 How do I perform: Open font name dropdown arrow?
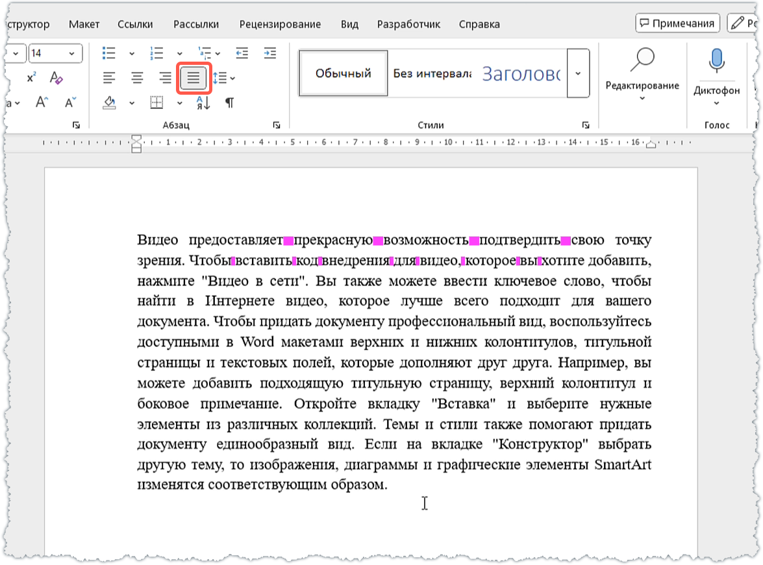click(16, 53)
